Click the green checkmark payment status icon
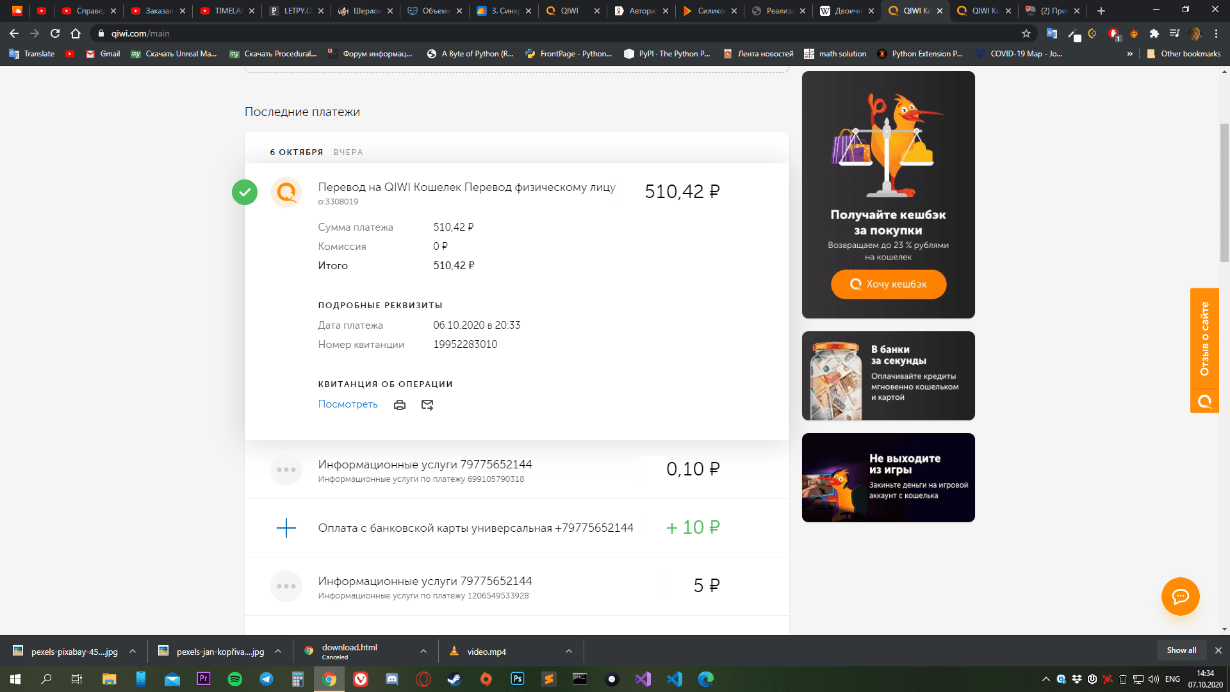This screenshot has height=692, width=1230. click(245, 192)
